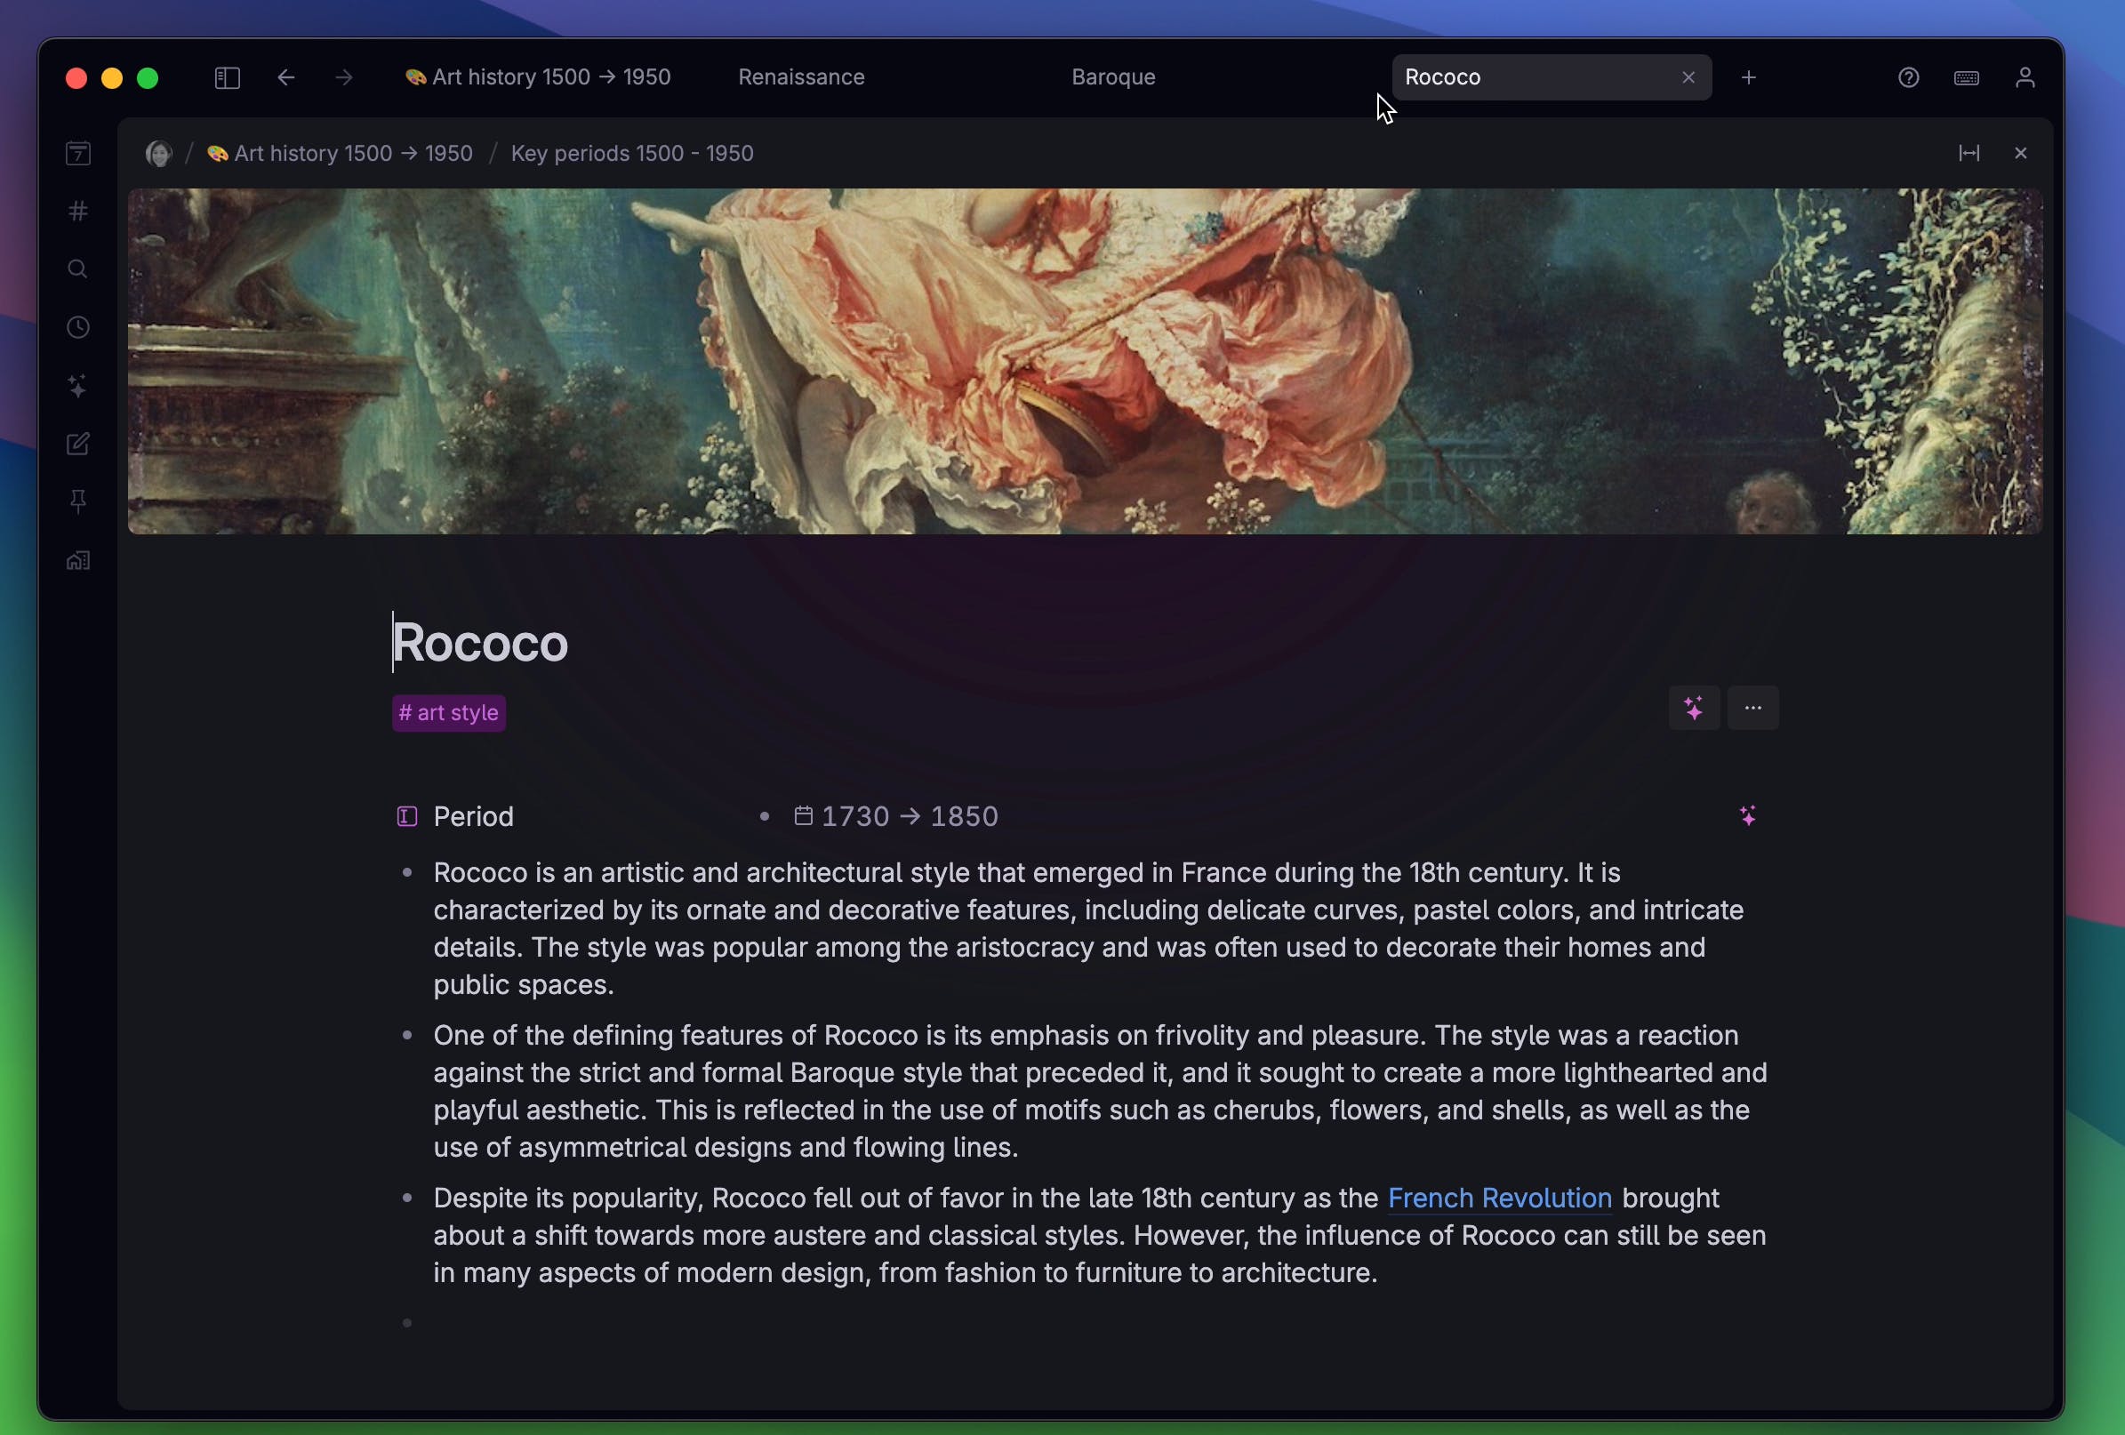Open a new tab with plus
The image size is (2125, 1435).
point(1748,77)
